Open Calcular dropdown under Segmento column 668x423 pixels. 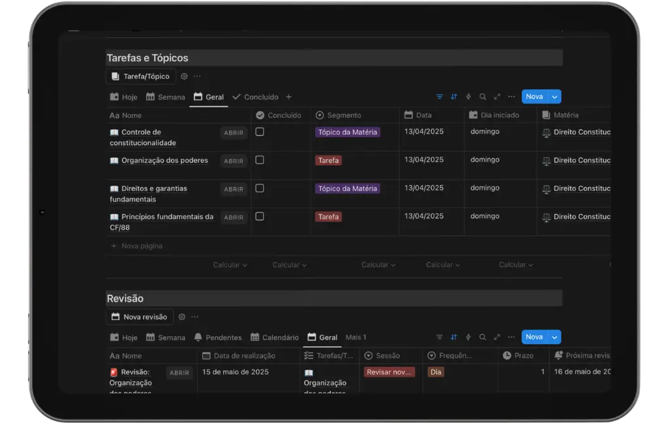click(x=378, y=265)
